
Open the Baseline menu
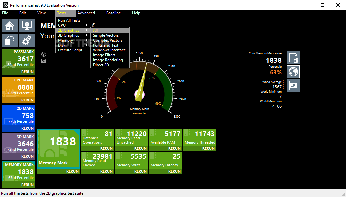pos(113,13)
